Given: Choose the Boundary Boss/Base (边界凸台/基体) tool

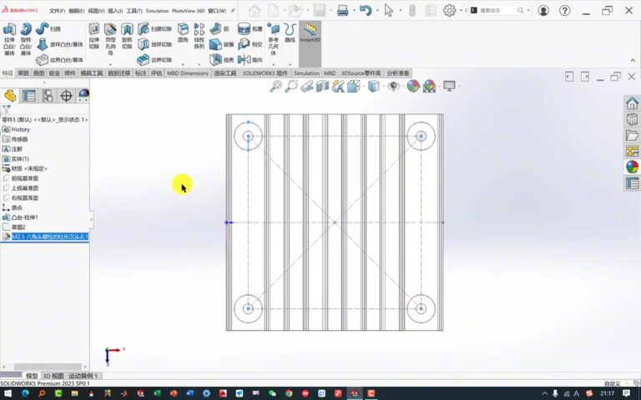Looking at the screenshot, I should click(x=60, y=60).
